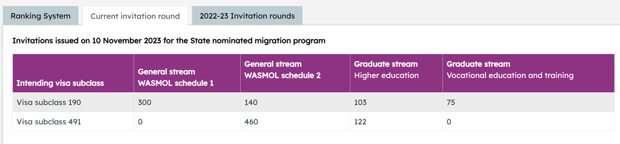Click Graduate stream Higher education header
The height and width of the screenshot is (144, 620).
pos(386,69)
